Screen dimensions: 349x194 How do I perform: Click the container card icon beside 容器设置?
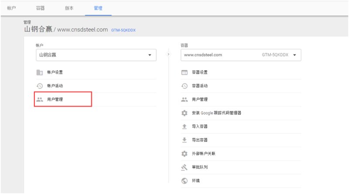(184, 72)
